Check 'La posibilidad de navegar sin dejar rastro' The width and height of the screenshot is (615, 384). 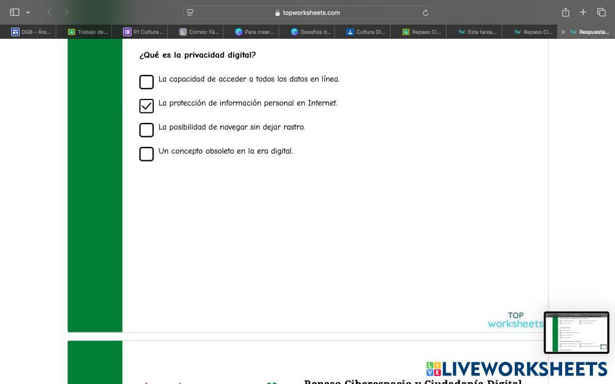146,130
